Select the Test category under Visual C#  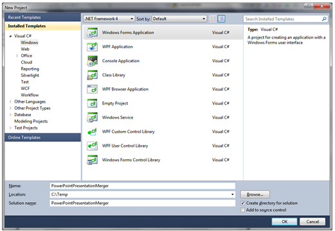[x=25, y=82]
